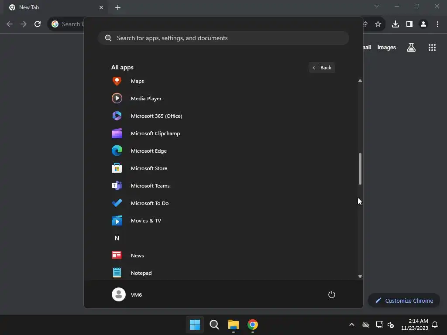Screen dimensions: 447x335
Task: Click the Chrome address bar Google icon
Action: 55,24
